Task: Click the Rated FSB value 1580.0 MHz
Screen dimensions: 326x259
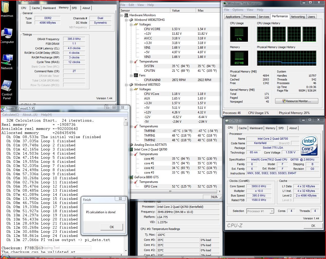Action: coord(259,200)
